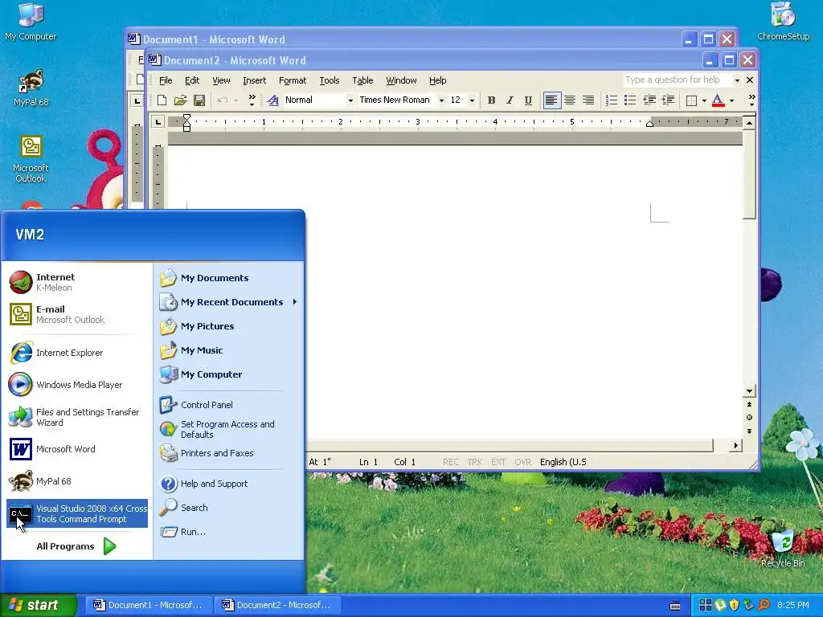Toggle Italic formatting
The width and height of the screenshot is (823, 617).
click(510, 100)
